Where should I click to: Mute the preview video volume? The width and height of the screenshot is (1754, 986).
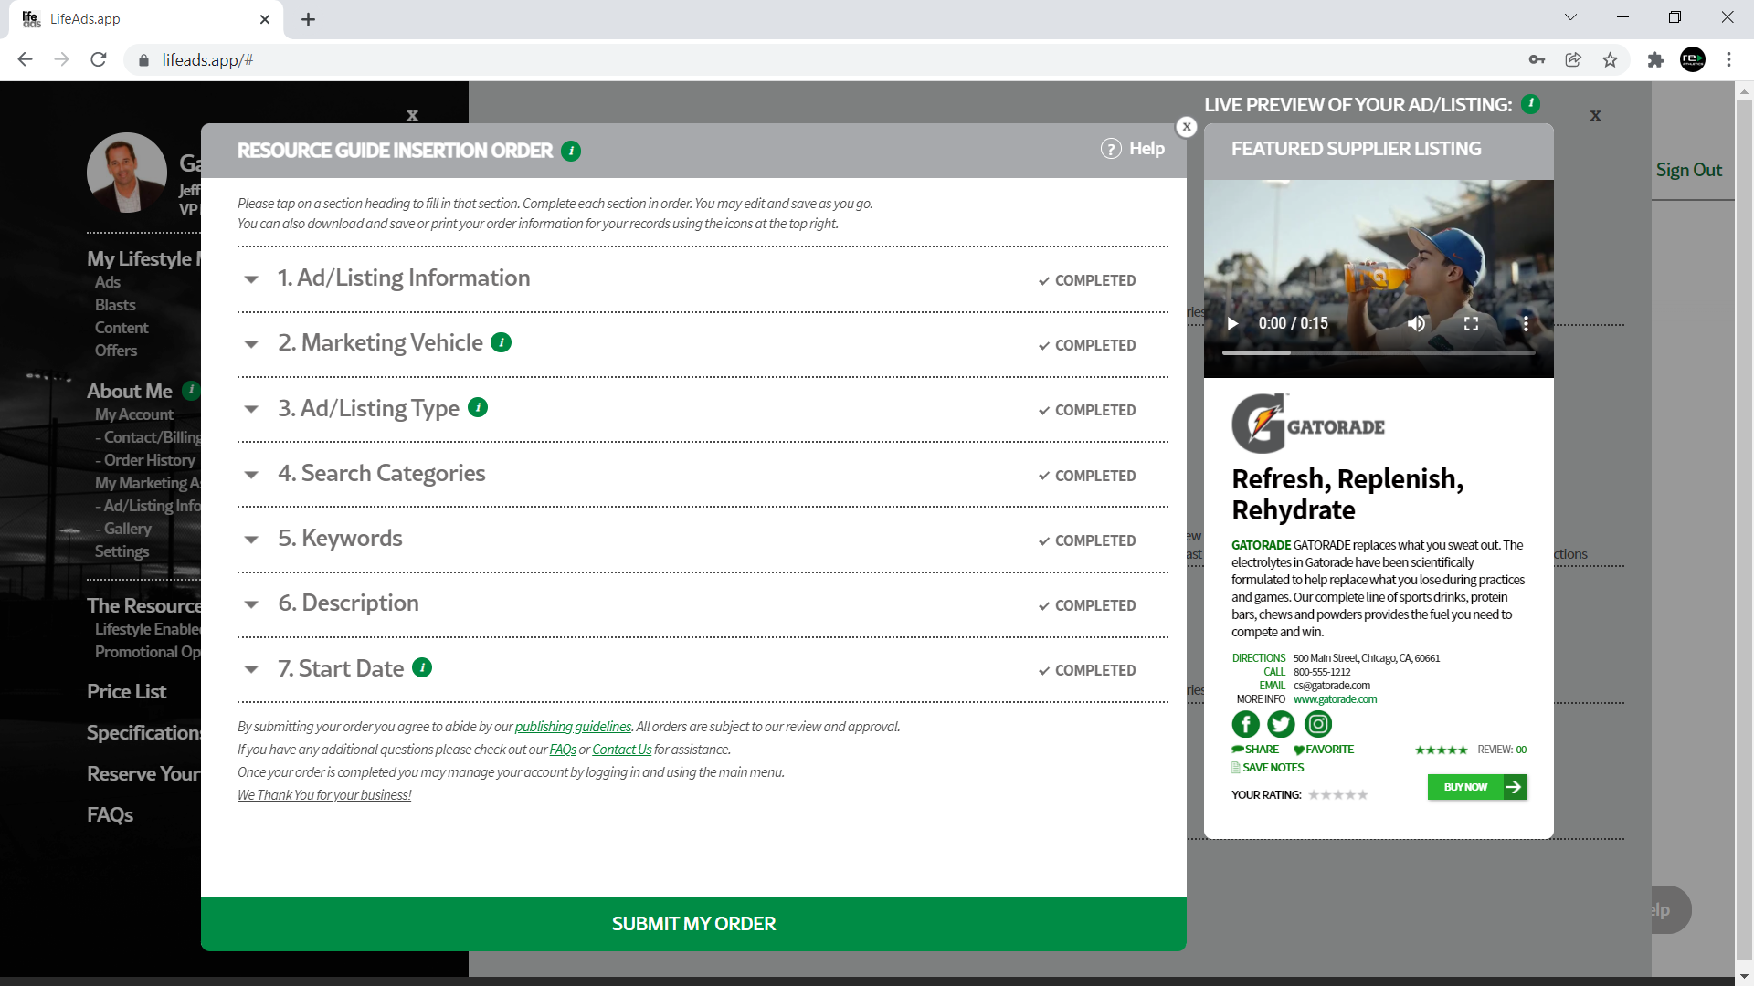[x=1416, y=323]
